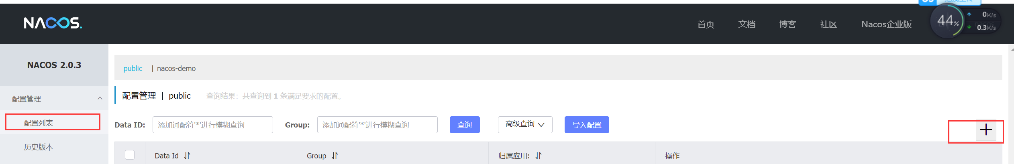Focus the Group search field
The image size is (1014, 164).
coord(377,125)
